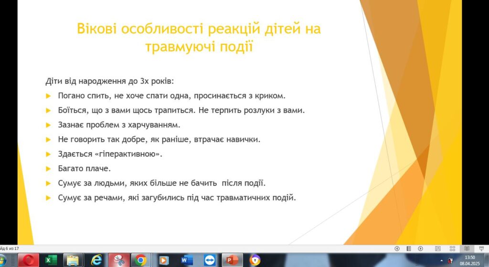
Task: Click the bullet 'Зазнає проблем з харчуванням.'
Action: click(119, 125)
